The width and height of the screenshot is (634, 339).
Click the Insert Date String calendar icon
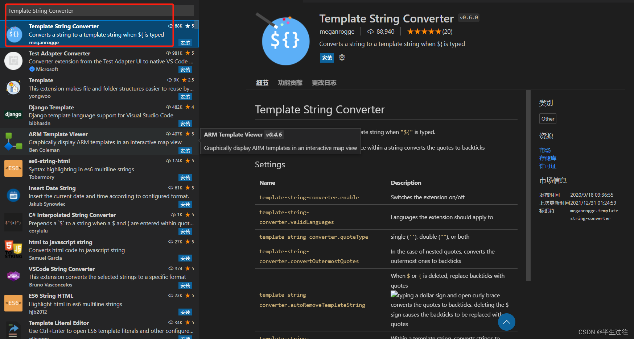tap(13, 195)
